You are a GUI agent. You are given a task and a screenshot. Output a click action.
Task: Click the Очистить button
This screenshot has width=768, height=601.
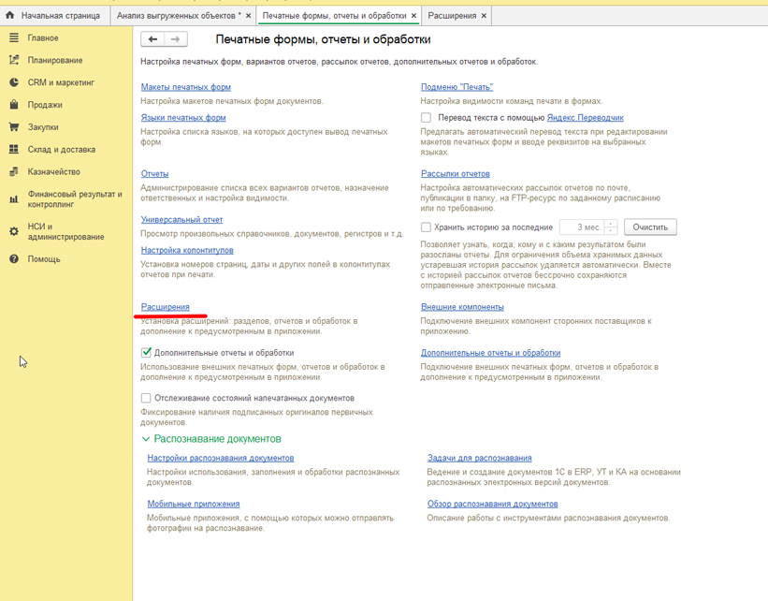[650, 227]
